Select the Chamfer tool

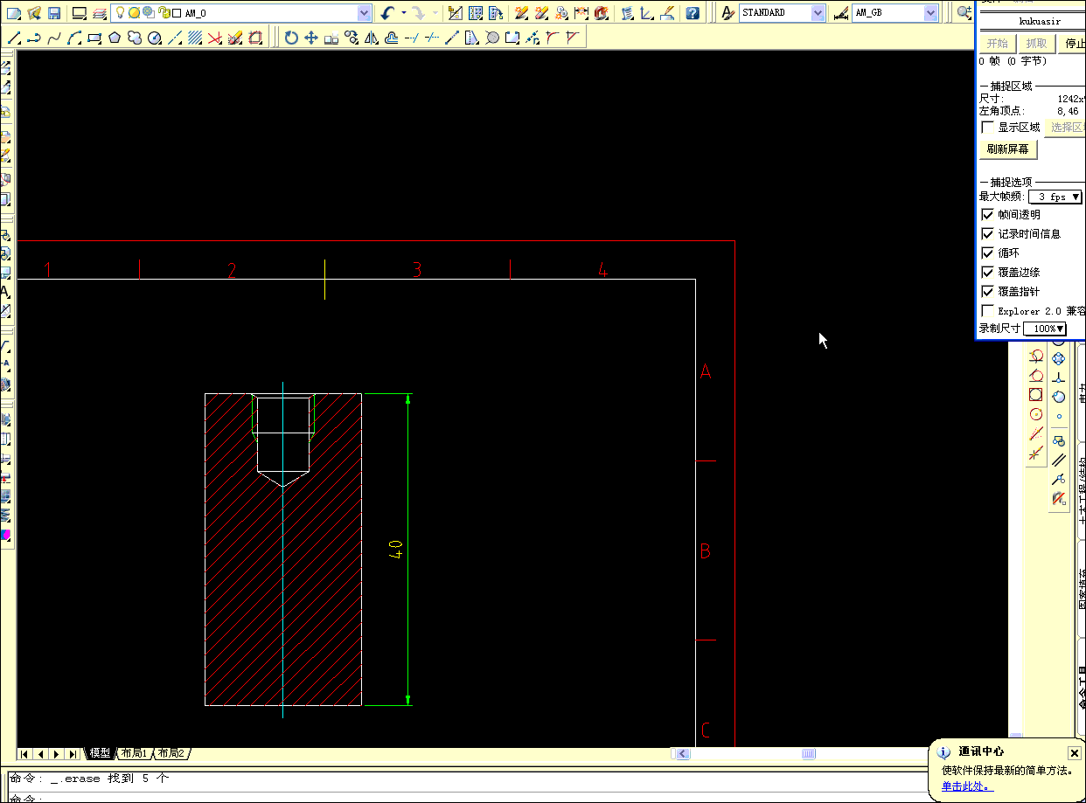[573, 38]
